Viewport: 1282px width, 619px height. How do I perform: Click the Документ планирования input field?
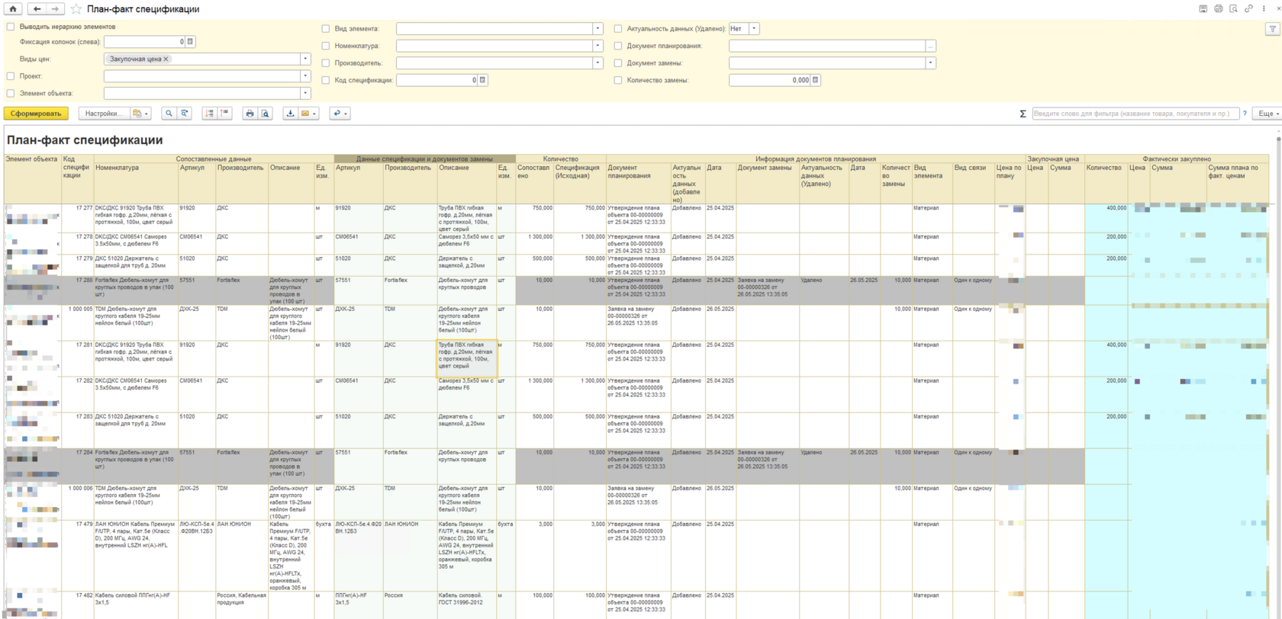(x=827, y=46)
